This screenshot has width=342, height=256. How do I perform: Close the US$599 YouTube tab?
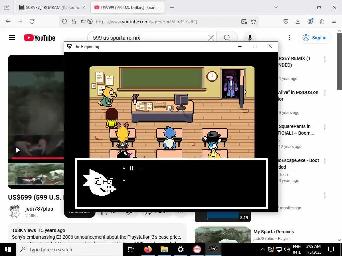[159, 7]
